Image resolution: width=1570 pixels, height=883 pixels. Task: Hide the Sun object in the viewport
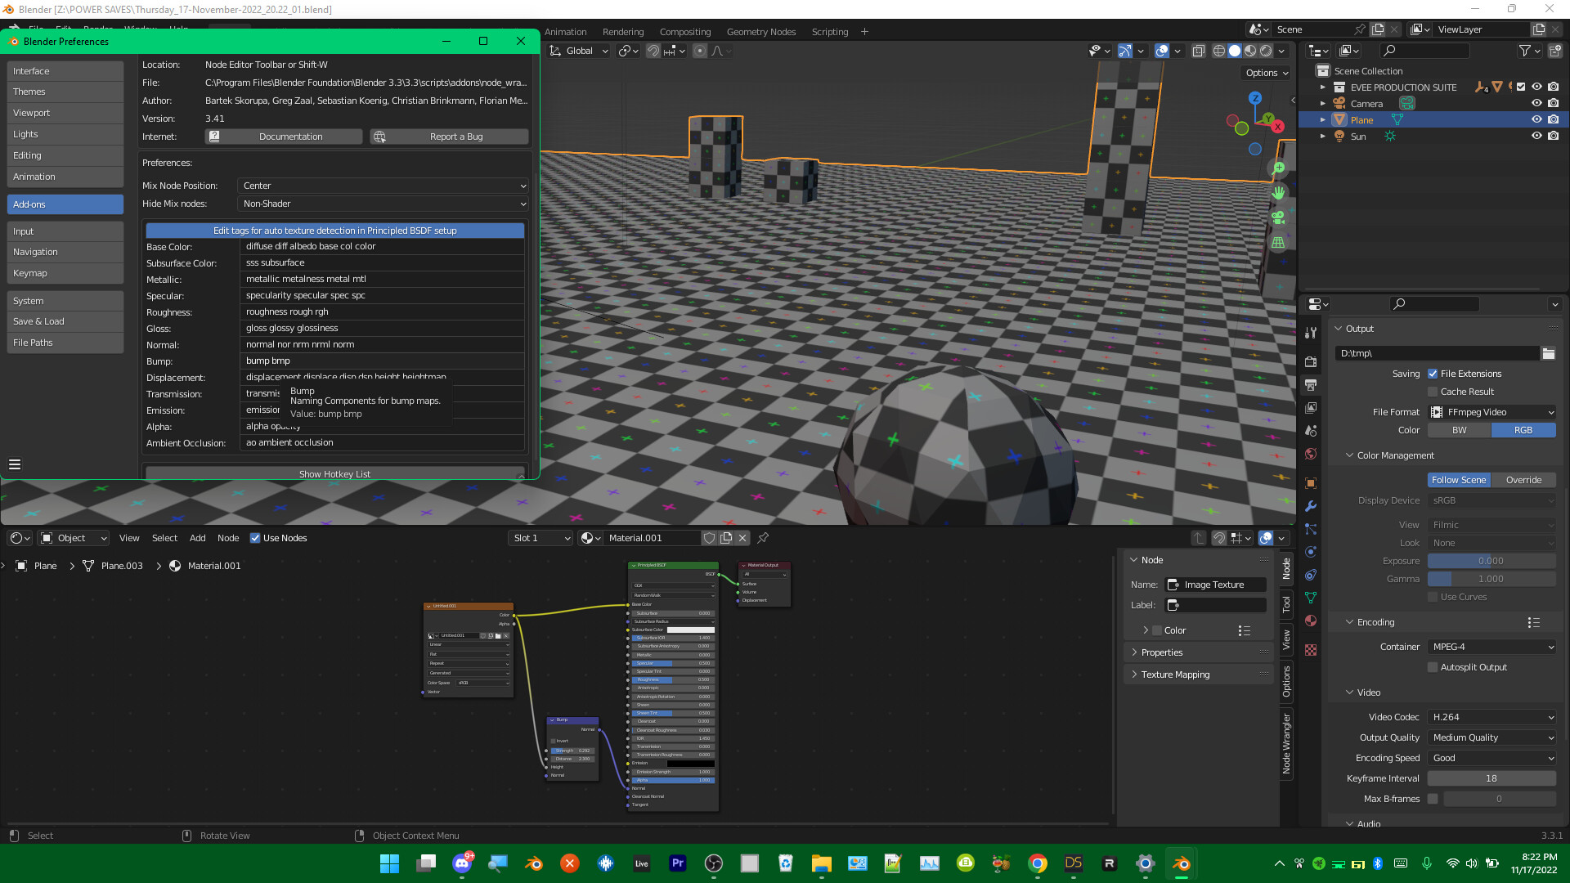tap(1536, 137)
